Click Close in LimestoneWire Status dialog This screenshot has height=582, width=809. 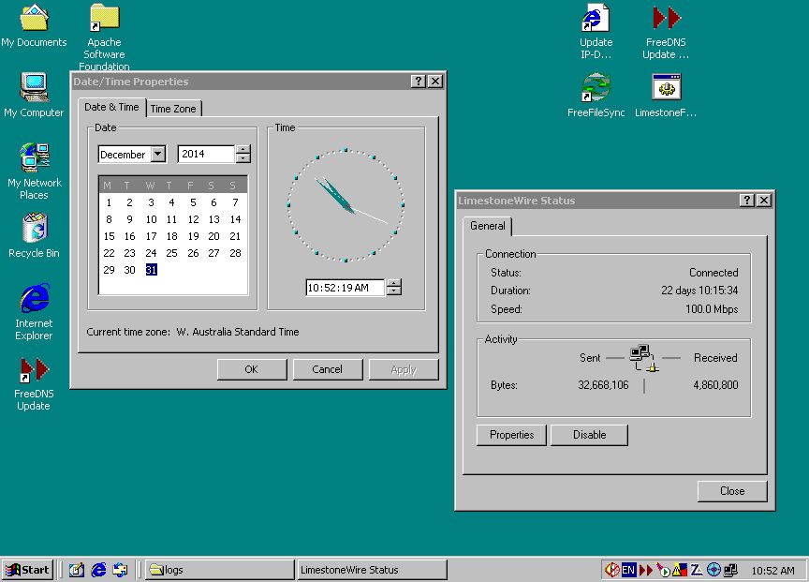tap(732, 491)
